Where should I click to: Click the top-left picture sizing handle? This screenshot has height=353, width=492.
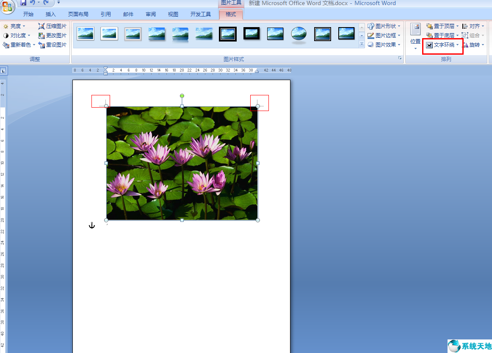click(x=106, y=106)
